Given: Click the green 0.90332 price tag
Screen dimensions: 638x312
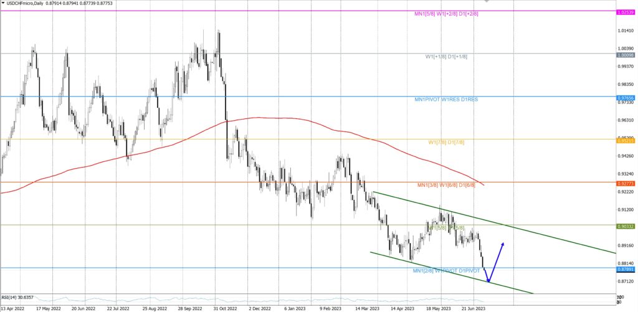Looking at the screenshot, I should 625,227.
